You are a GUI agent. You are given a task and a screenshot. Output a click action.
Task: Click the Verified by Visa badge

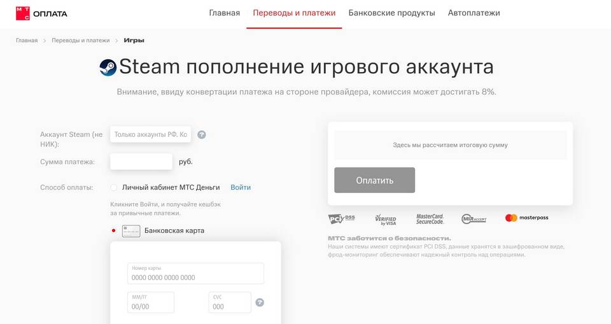(x=386, y=220)
